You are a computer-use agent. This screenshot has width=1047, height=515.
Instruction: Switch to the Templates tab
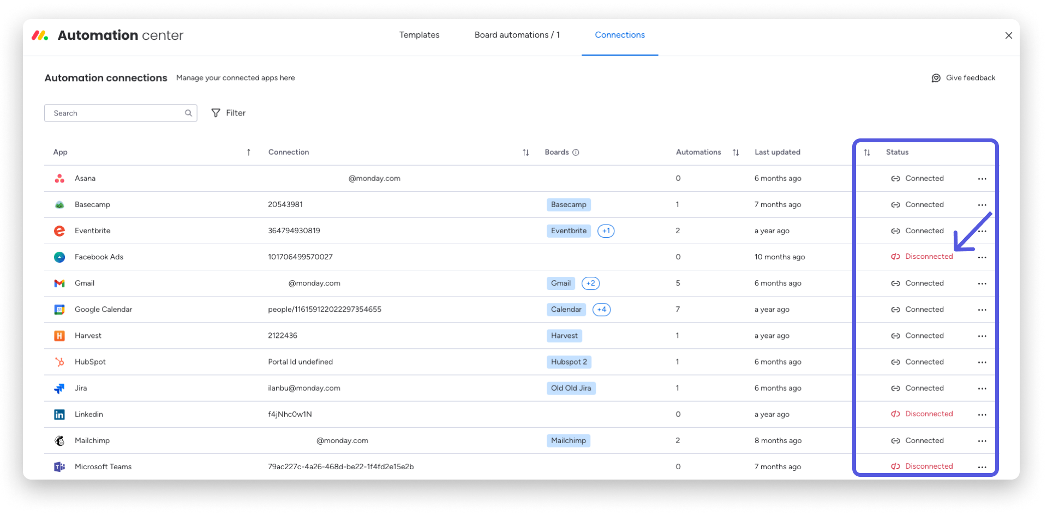click(419, 34)
